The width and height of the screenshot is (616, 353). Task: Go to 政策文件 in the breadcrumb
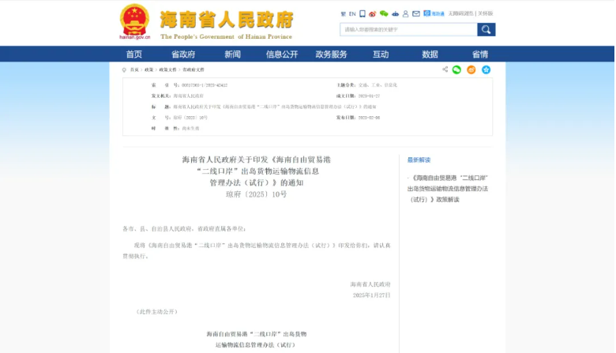point(167,70)
